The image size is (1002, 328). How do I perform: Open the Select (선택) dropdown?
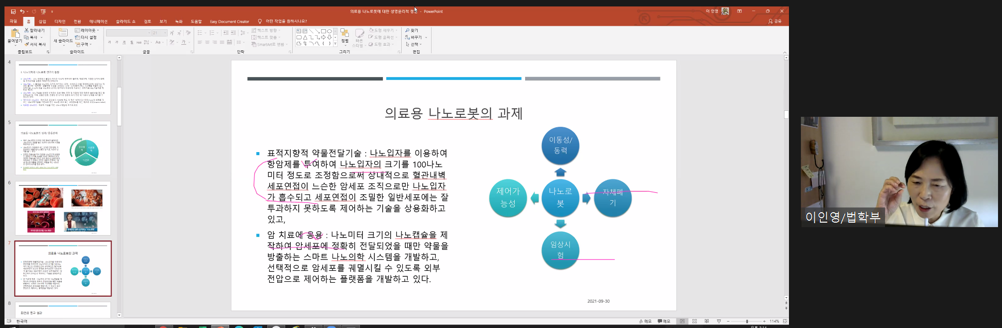point(414,44)
